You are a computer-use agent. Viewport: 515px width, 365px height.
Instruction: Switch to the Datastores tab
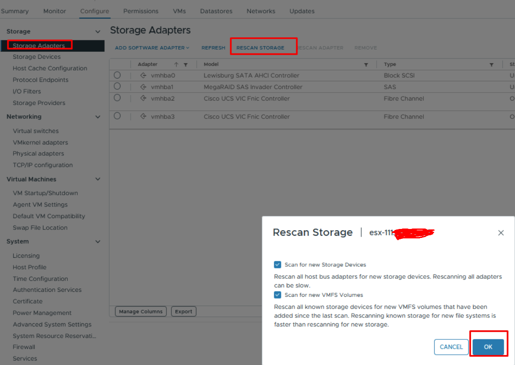pyautogui.click(x=216, y=11)
